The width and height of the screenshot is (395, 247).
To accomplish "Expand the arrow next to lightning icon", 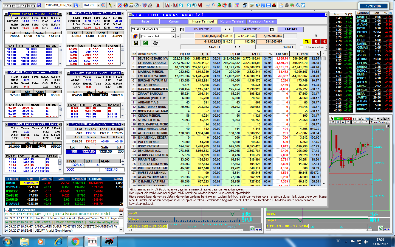I will pos(114,5).
